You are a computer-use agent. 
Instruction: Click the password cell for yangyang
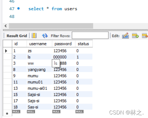(64, 69)
